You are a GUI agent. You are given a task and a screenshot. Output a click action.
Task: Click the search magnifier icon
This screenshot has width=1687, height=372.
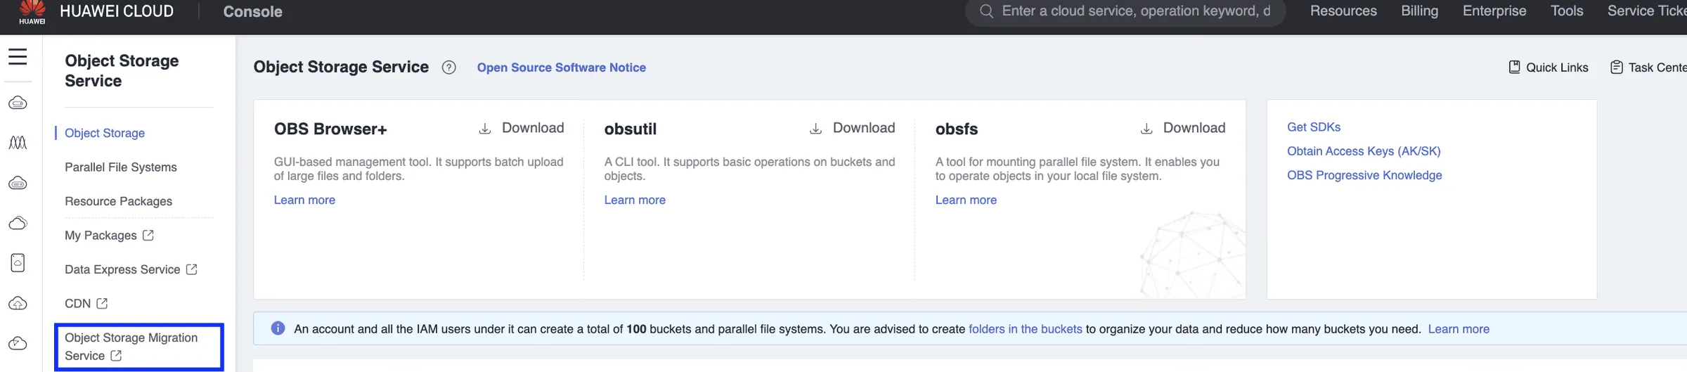point(986,11)
